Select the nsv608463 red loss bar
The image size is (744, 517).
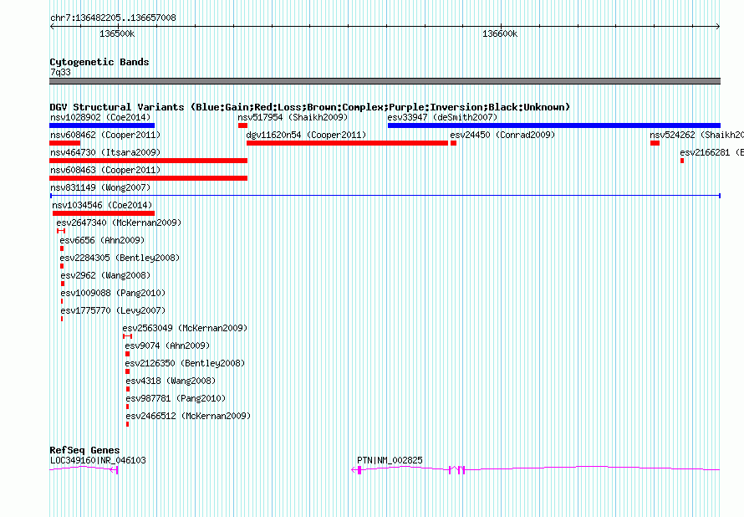click(148, 178)
